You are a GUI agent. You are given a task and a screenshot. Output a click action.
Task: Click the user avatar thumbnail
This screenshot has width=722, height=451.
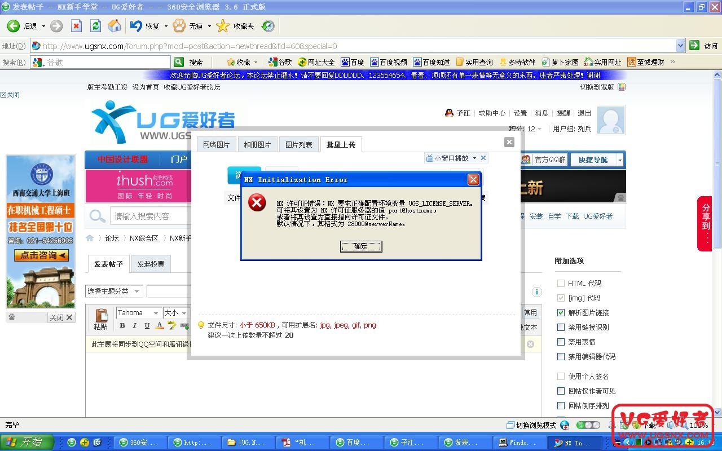tap(611, 120)
